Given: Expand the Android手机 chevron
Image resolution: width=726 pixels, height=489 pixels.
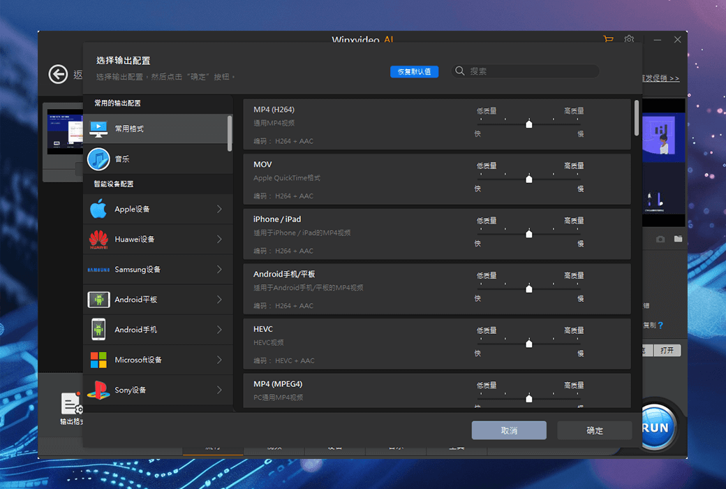Looking at the screenshot, I should tap(219, 330).
